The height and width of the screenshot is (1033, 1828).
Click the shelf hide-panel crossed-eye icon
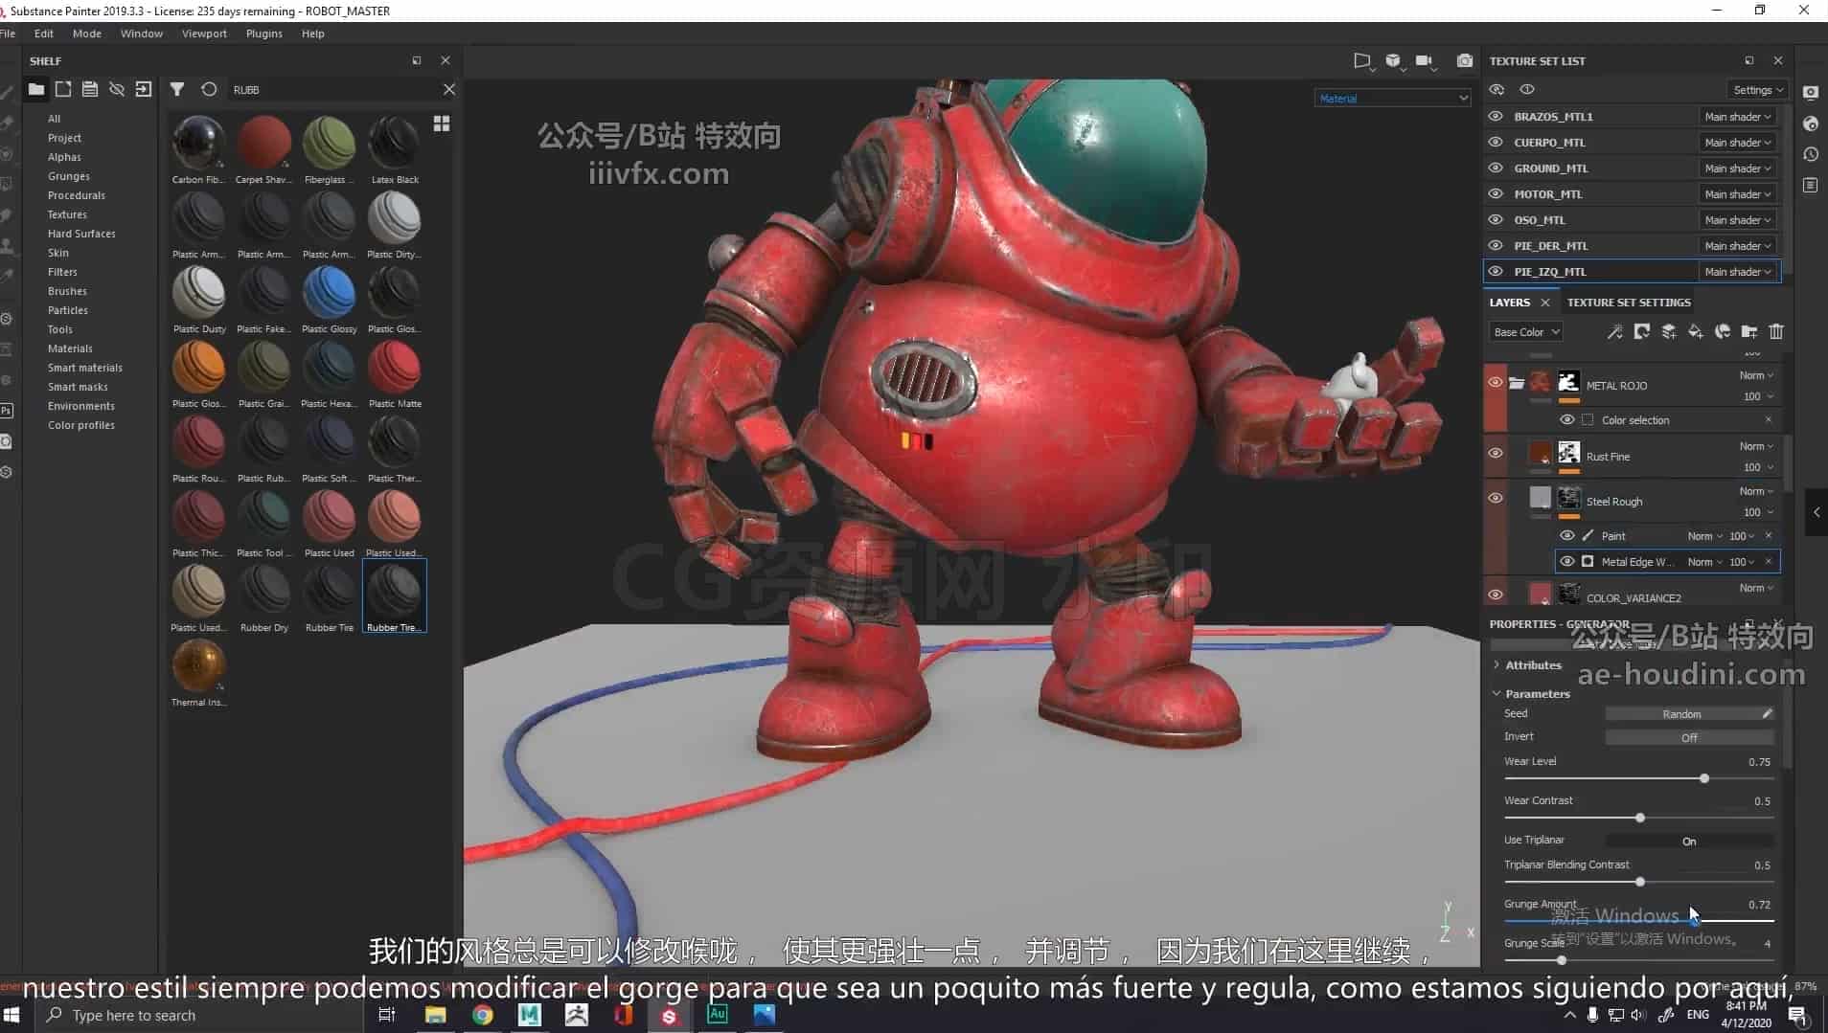[117, 89]
